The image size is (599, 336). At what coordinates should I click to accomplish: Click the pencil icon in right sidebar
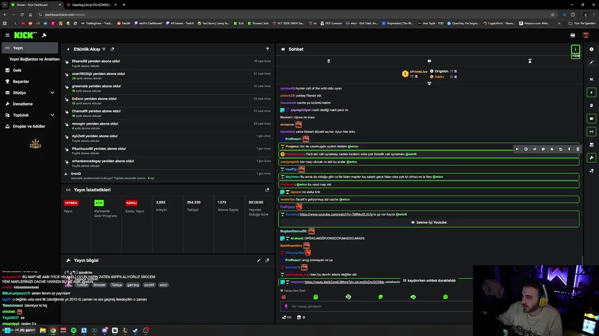point(592,62)
